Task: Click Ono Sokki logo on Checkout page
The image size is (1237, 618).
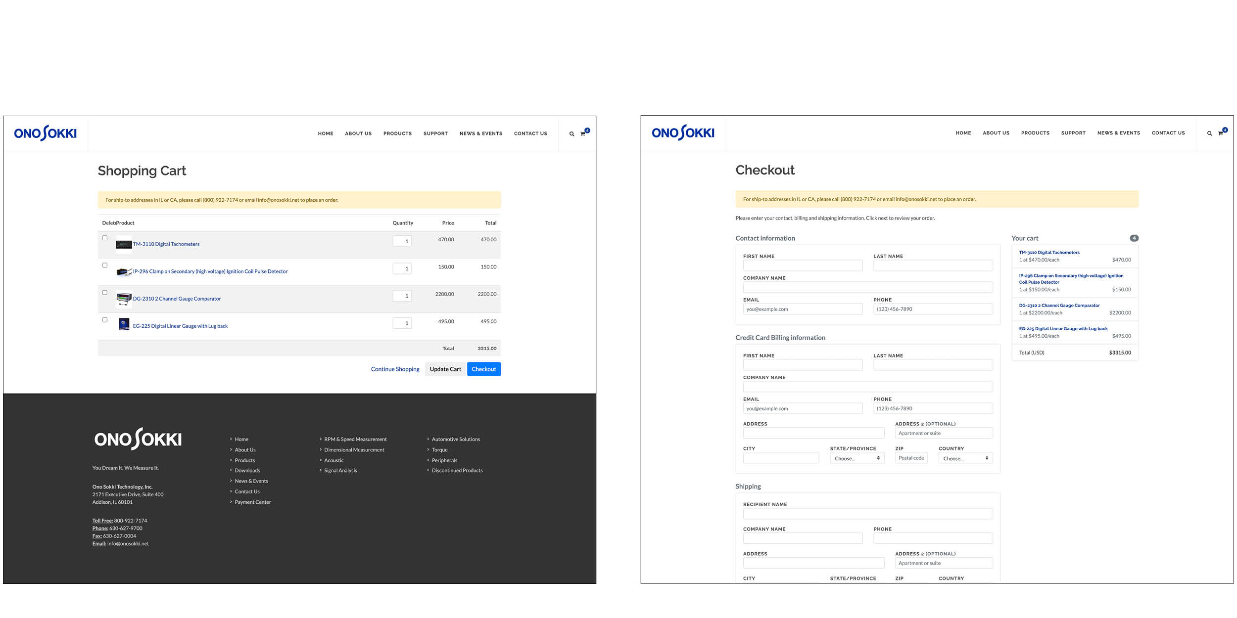Action: point(683,132)
